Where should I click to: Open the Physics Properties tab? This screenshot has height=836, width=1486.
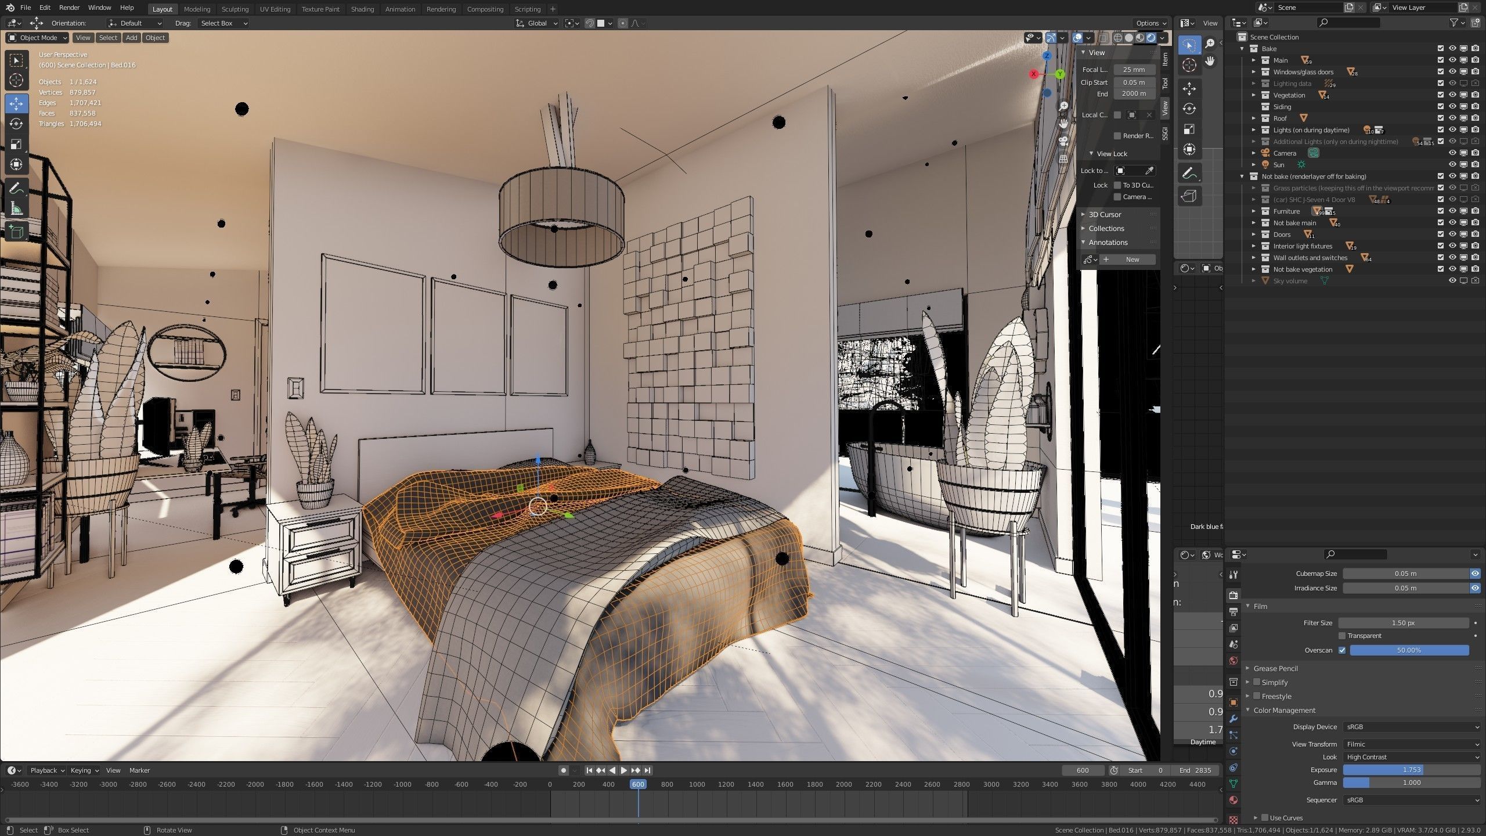coord(1233,751)
